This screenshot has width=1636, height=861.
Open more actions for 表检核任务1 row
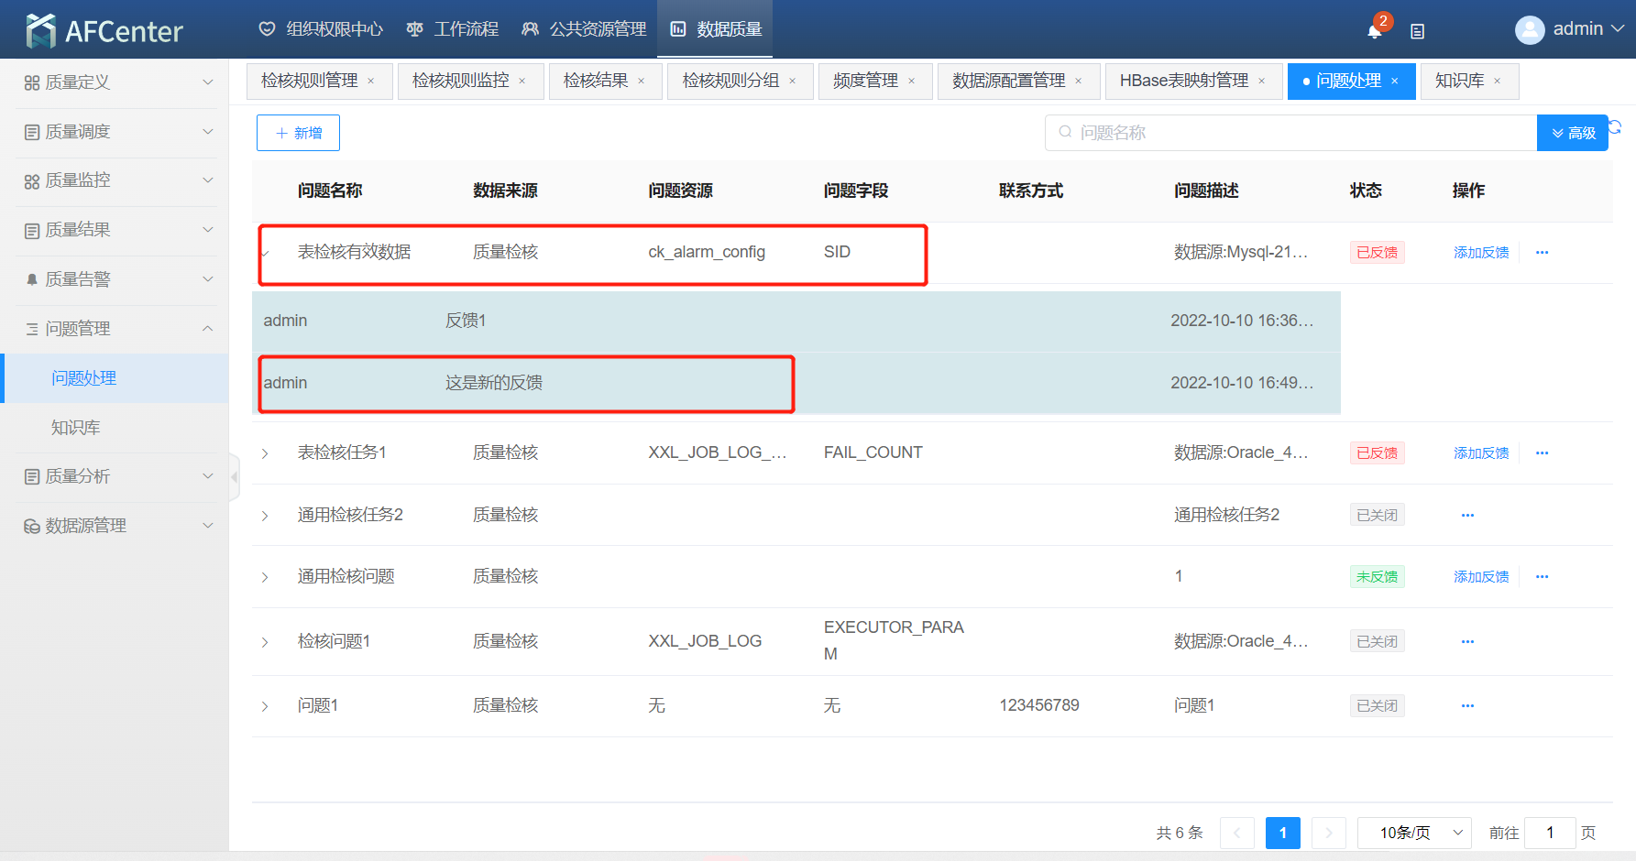[1542, 453]
